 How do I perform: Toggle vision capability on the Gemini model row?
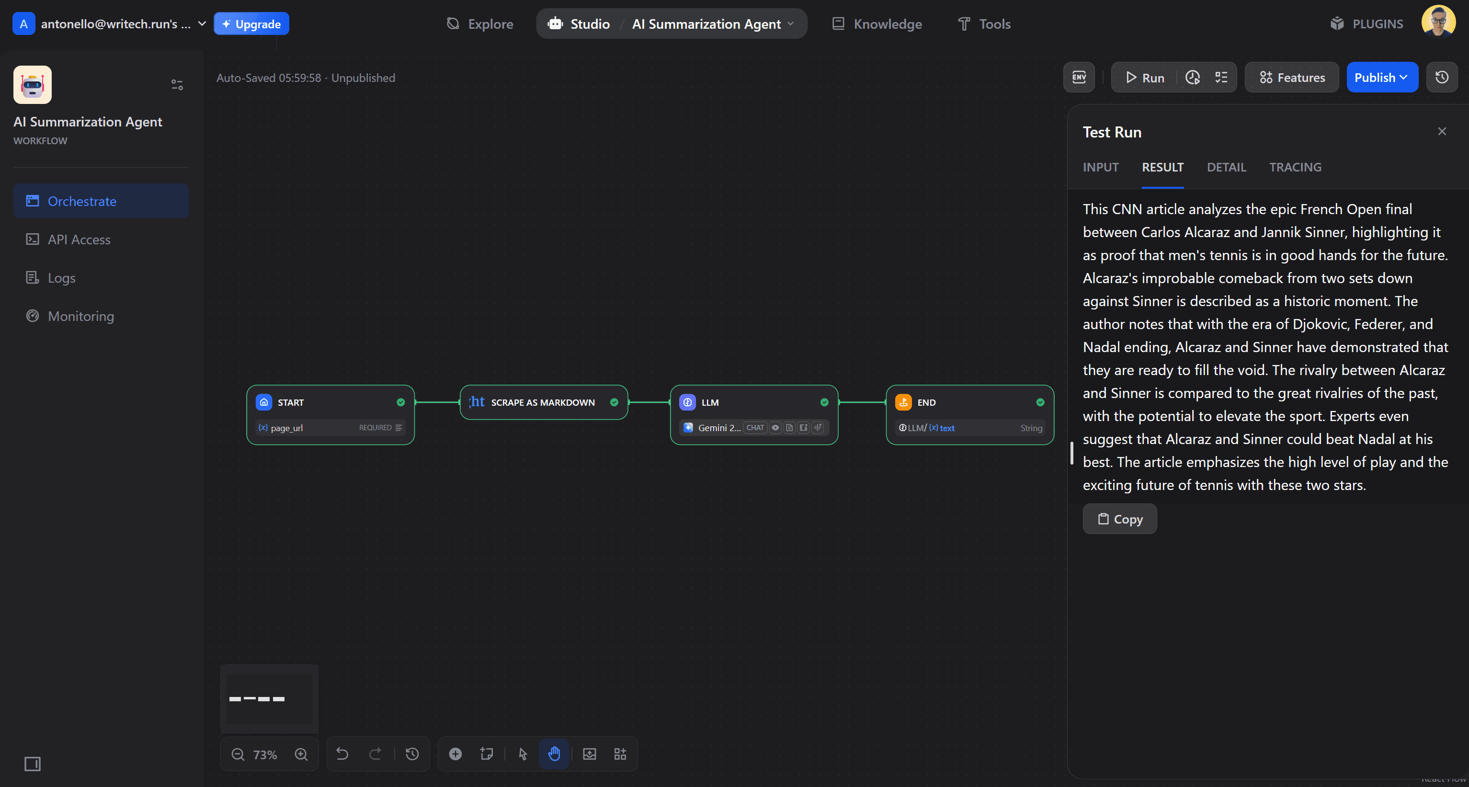pyautogui.click(x=774, y=428)
